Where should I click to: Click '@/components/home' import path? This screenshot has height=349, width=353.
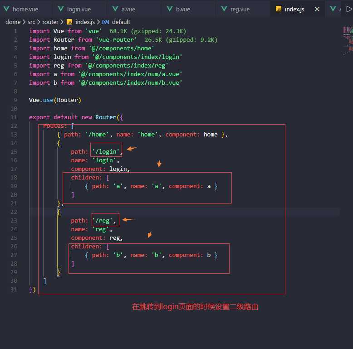122,48
